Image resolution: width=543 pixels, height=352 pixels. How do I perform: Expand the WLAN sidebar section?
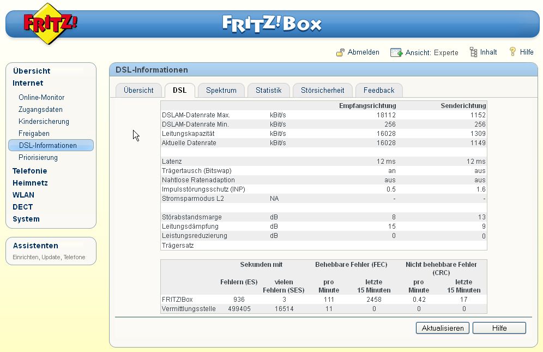[23, 195]
